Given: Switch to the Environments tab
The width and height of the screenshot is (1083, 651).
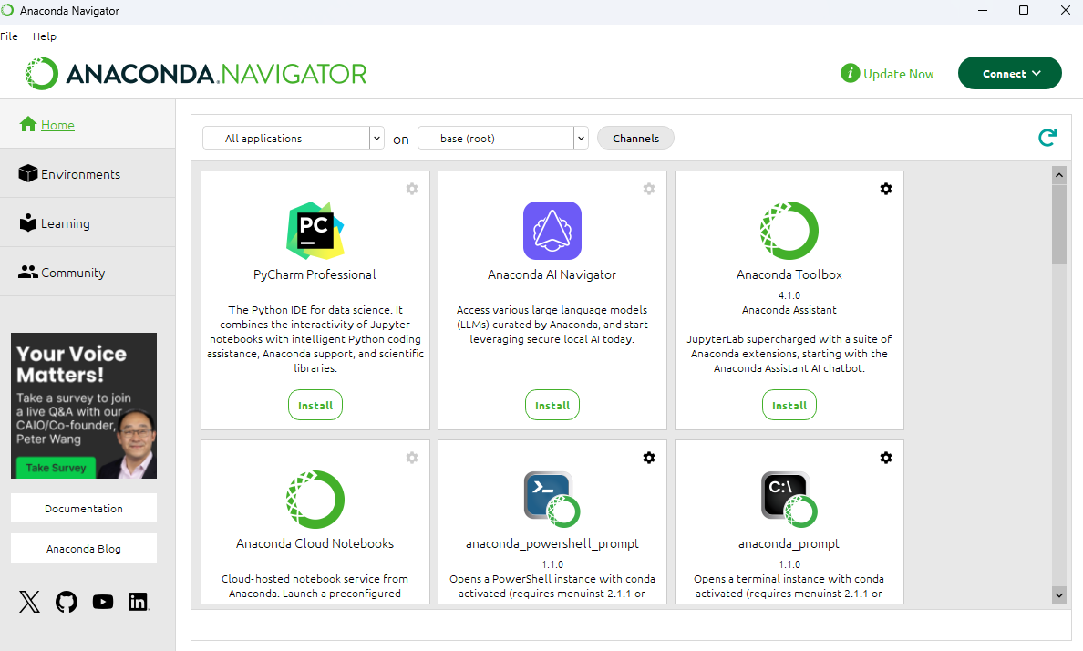Looking at the screenshot, I should pos(88,173).
